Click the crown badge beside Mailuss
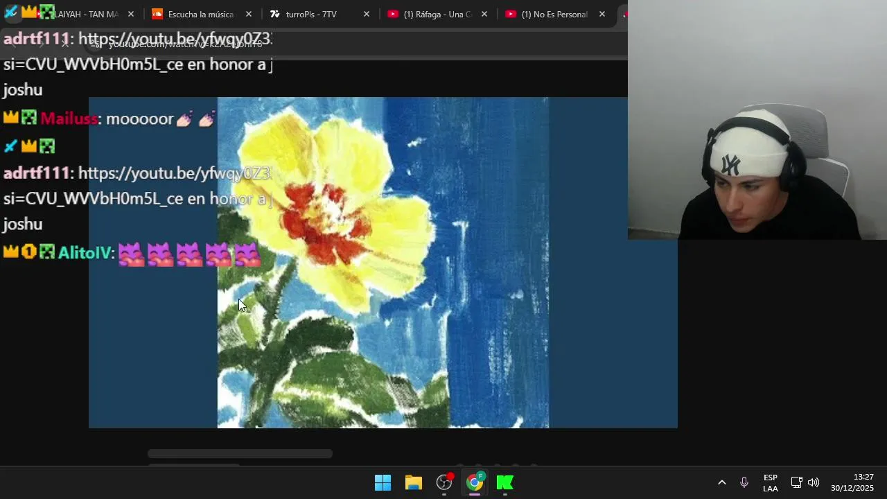 click(x=10, y=118)
